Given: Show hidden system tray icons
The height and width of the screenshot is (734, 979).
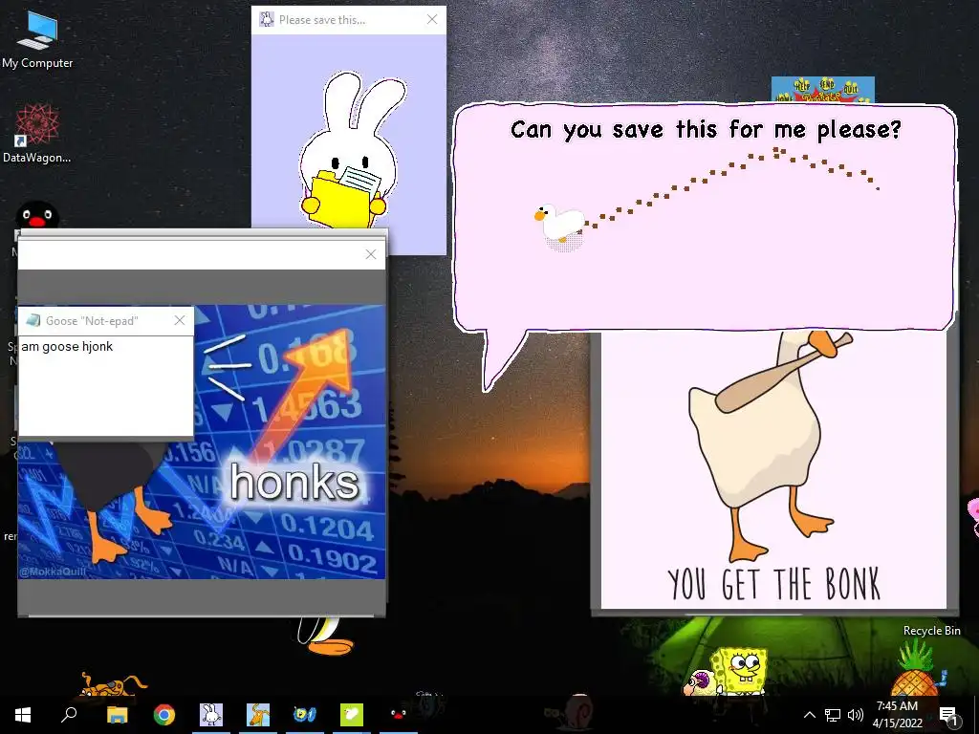Looking at the screenshot, I should click(x=809, y=715).
